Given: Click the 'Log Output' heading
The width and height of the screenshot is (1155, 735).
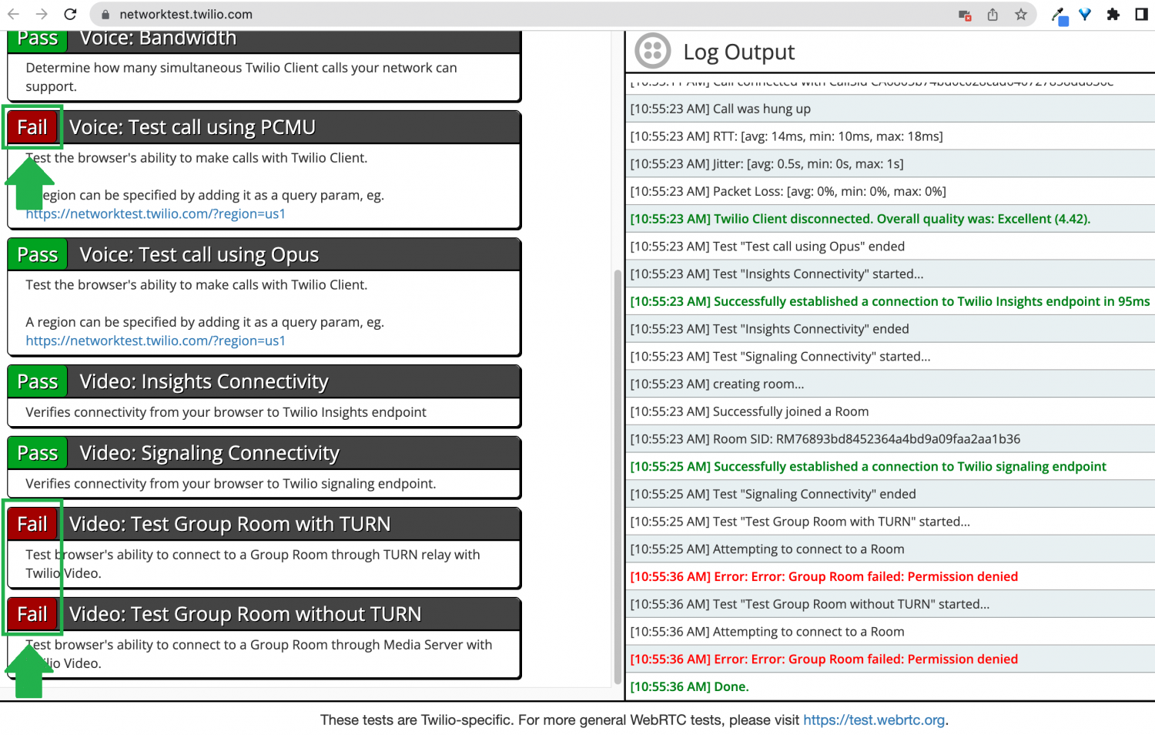Looking at the screenshot, I should point(738,52).
